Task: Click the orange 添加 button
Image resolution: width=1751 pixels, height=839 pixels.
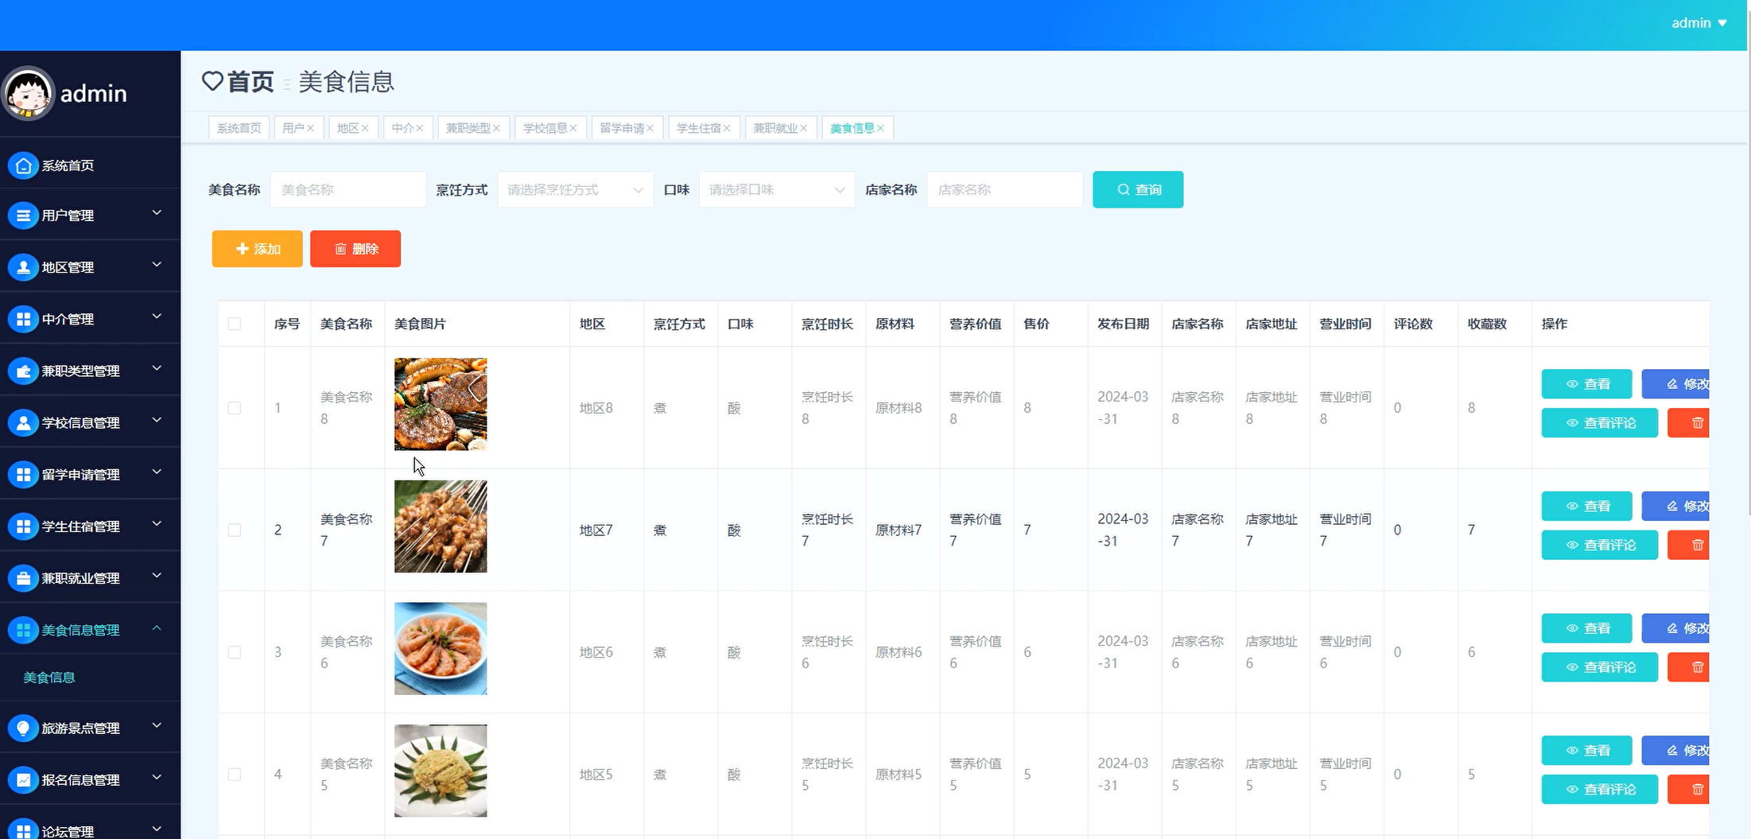Action: [x=257, y=249]
